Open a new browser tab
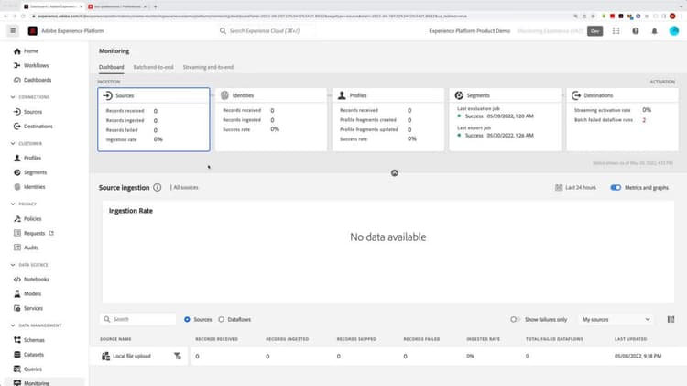Image resolution: width=687 pixels, height=386 pixels. click(x=155, y=6)
